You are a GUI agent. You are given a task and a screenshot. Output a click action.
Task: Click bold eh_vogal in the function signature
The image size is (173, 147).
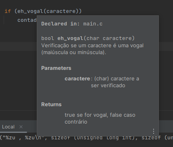pyautogui.click(x=70, y=38)
